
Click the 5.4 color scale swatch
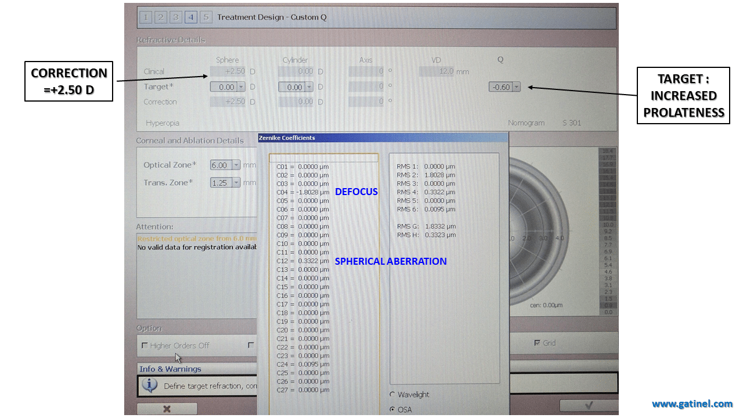[x=607, y=265]
